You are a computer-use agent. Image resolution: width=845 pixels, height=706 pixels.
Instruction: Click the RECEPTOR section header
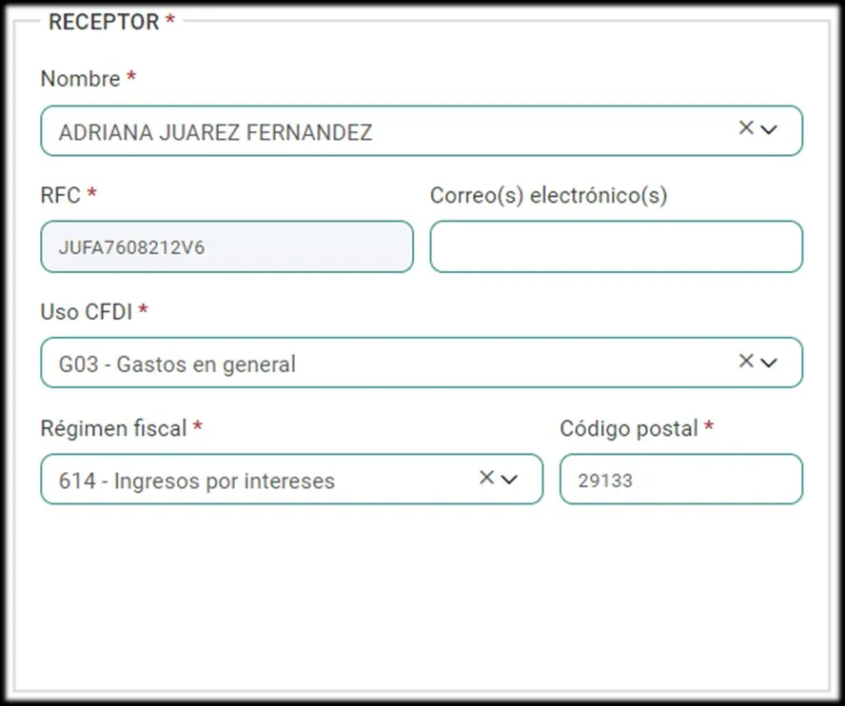pos(105,19)
